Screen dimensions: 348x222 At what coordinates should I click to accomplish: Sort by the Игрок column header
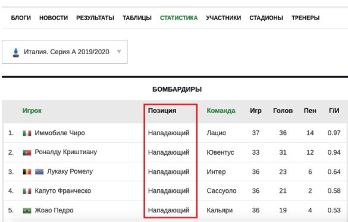pos(32,111)
